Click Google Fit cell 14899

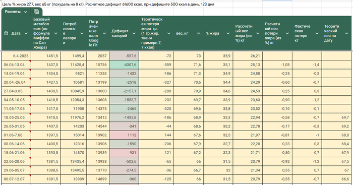coord(98,179)
